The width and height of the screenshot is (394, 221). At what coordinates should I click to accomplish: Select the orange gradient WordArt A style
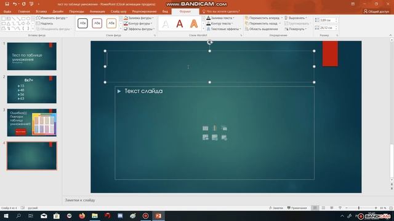click(194, 24)
